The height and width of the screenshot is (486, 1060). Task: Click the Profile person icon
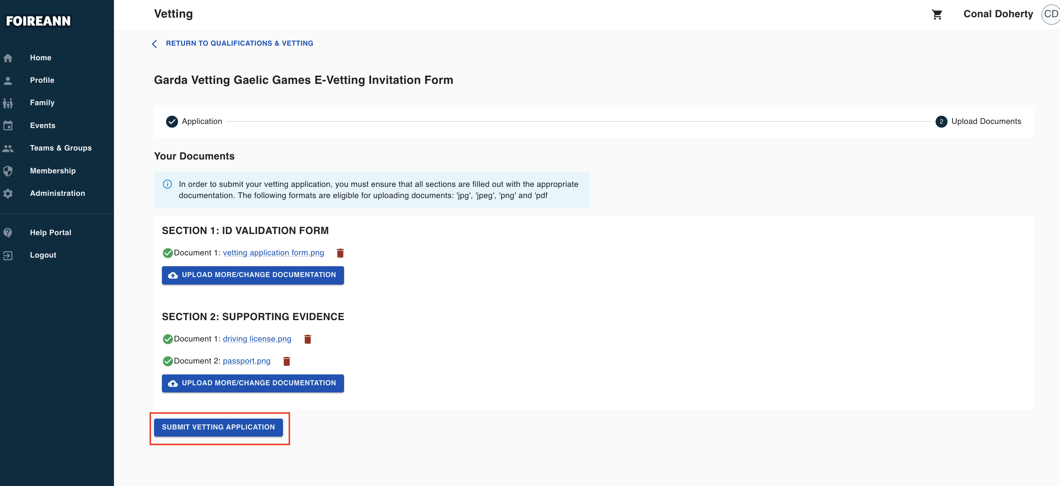pyautogui.click(x=8, y=81)
